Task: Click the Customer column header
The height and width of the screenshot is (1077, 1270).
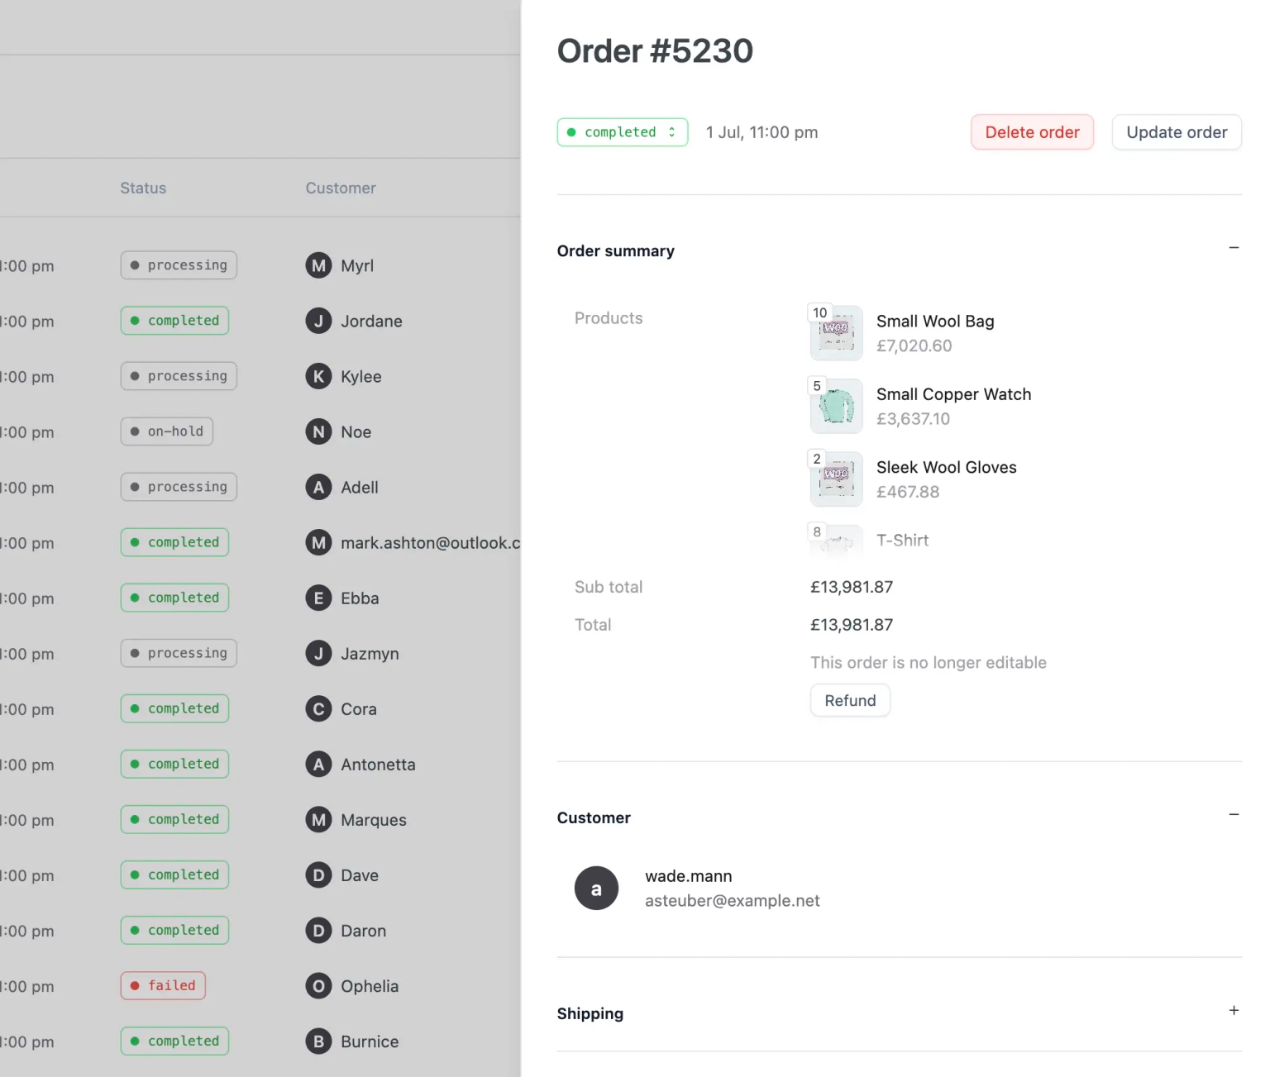Action: (341, 188)
